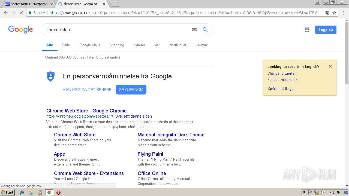Expand the green arrow beside webstore URL

click(x=112, y=116)
